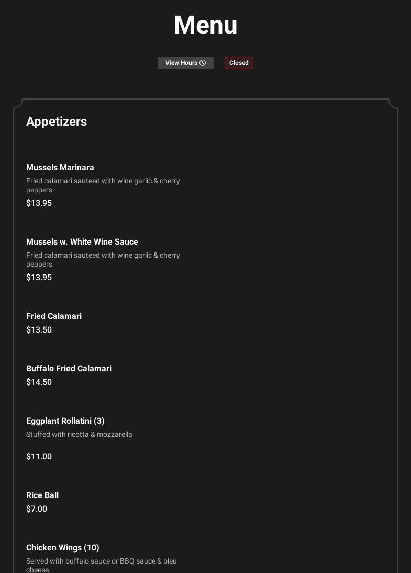
Task: Click the Menu page heading
Action: tap(205, 25)
